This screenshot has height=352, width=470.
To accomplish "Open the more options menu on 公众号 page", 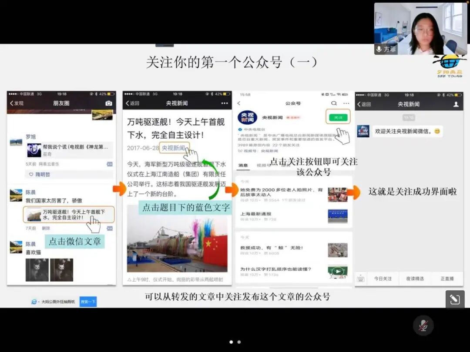I will tap(347, 103).
